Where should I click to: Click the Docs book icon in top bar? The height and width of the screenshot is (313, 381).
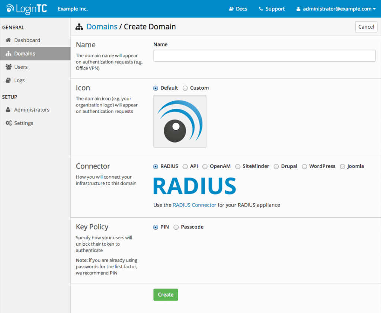coord(231,9)
